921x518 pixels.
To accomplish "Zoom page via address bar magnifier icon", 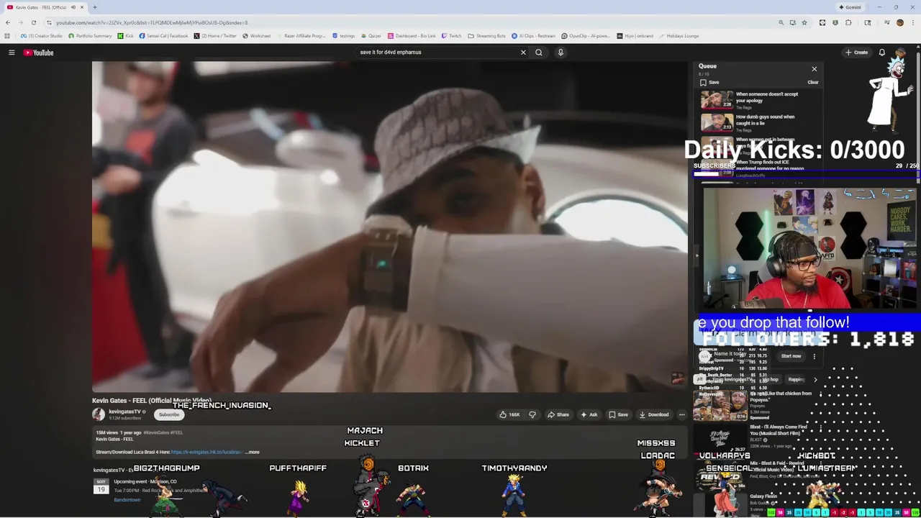I will coord(781,22).
